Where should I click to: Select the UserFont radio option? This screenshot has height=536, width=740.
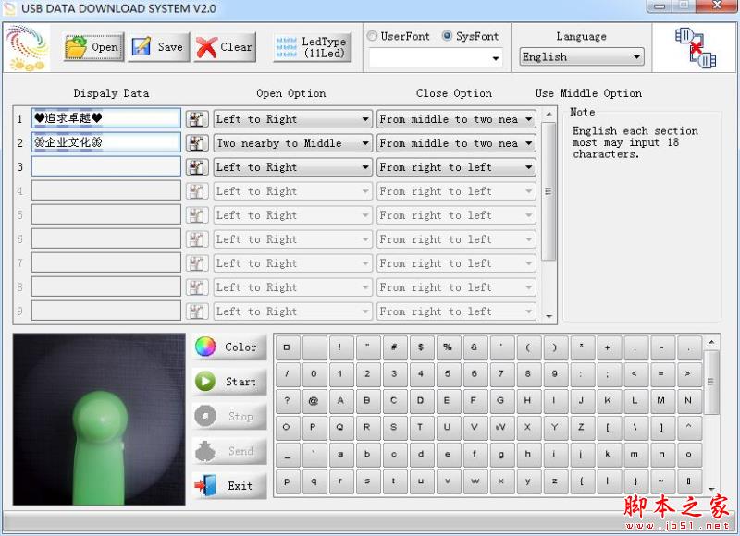(x=399, y=36)
